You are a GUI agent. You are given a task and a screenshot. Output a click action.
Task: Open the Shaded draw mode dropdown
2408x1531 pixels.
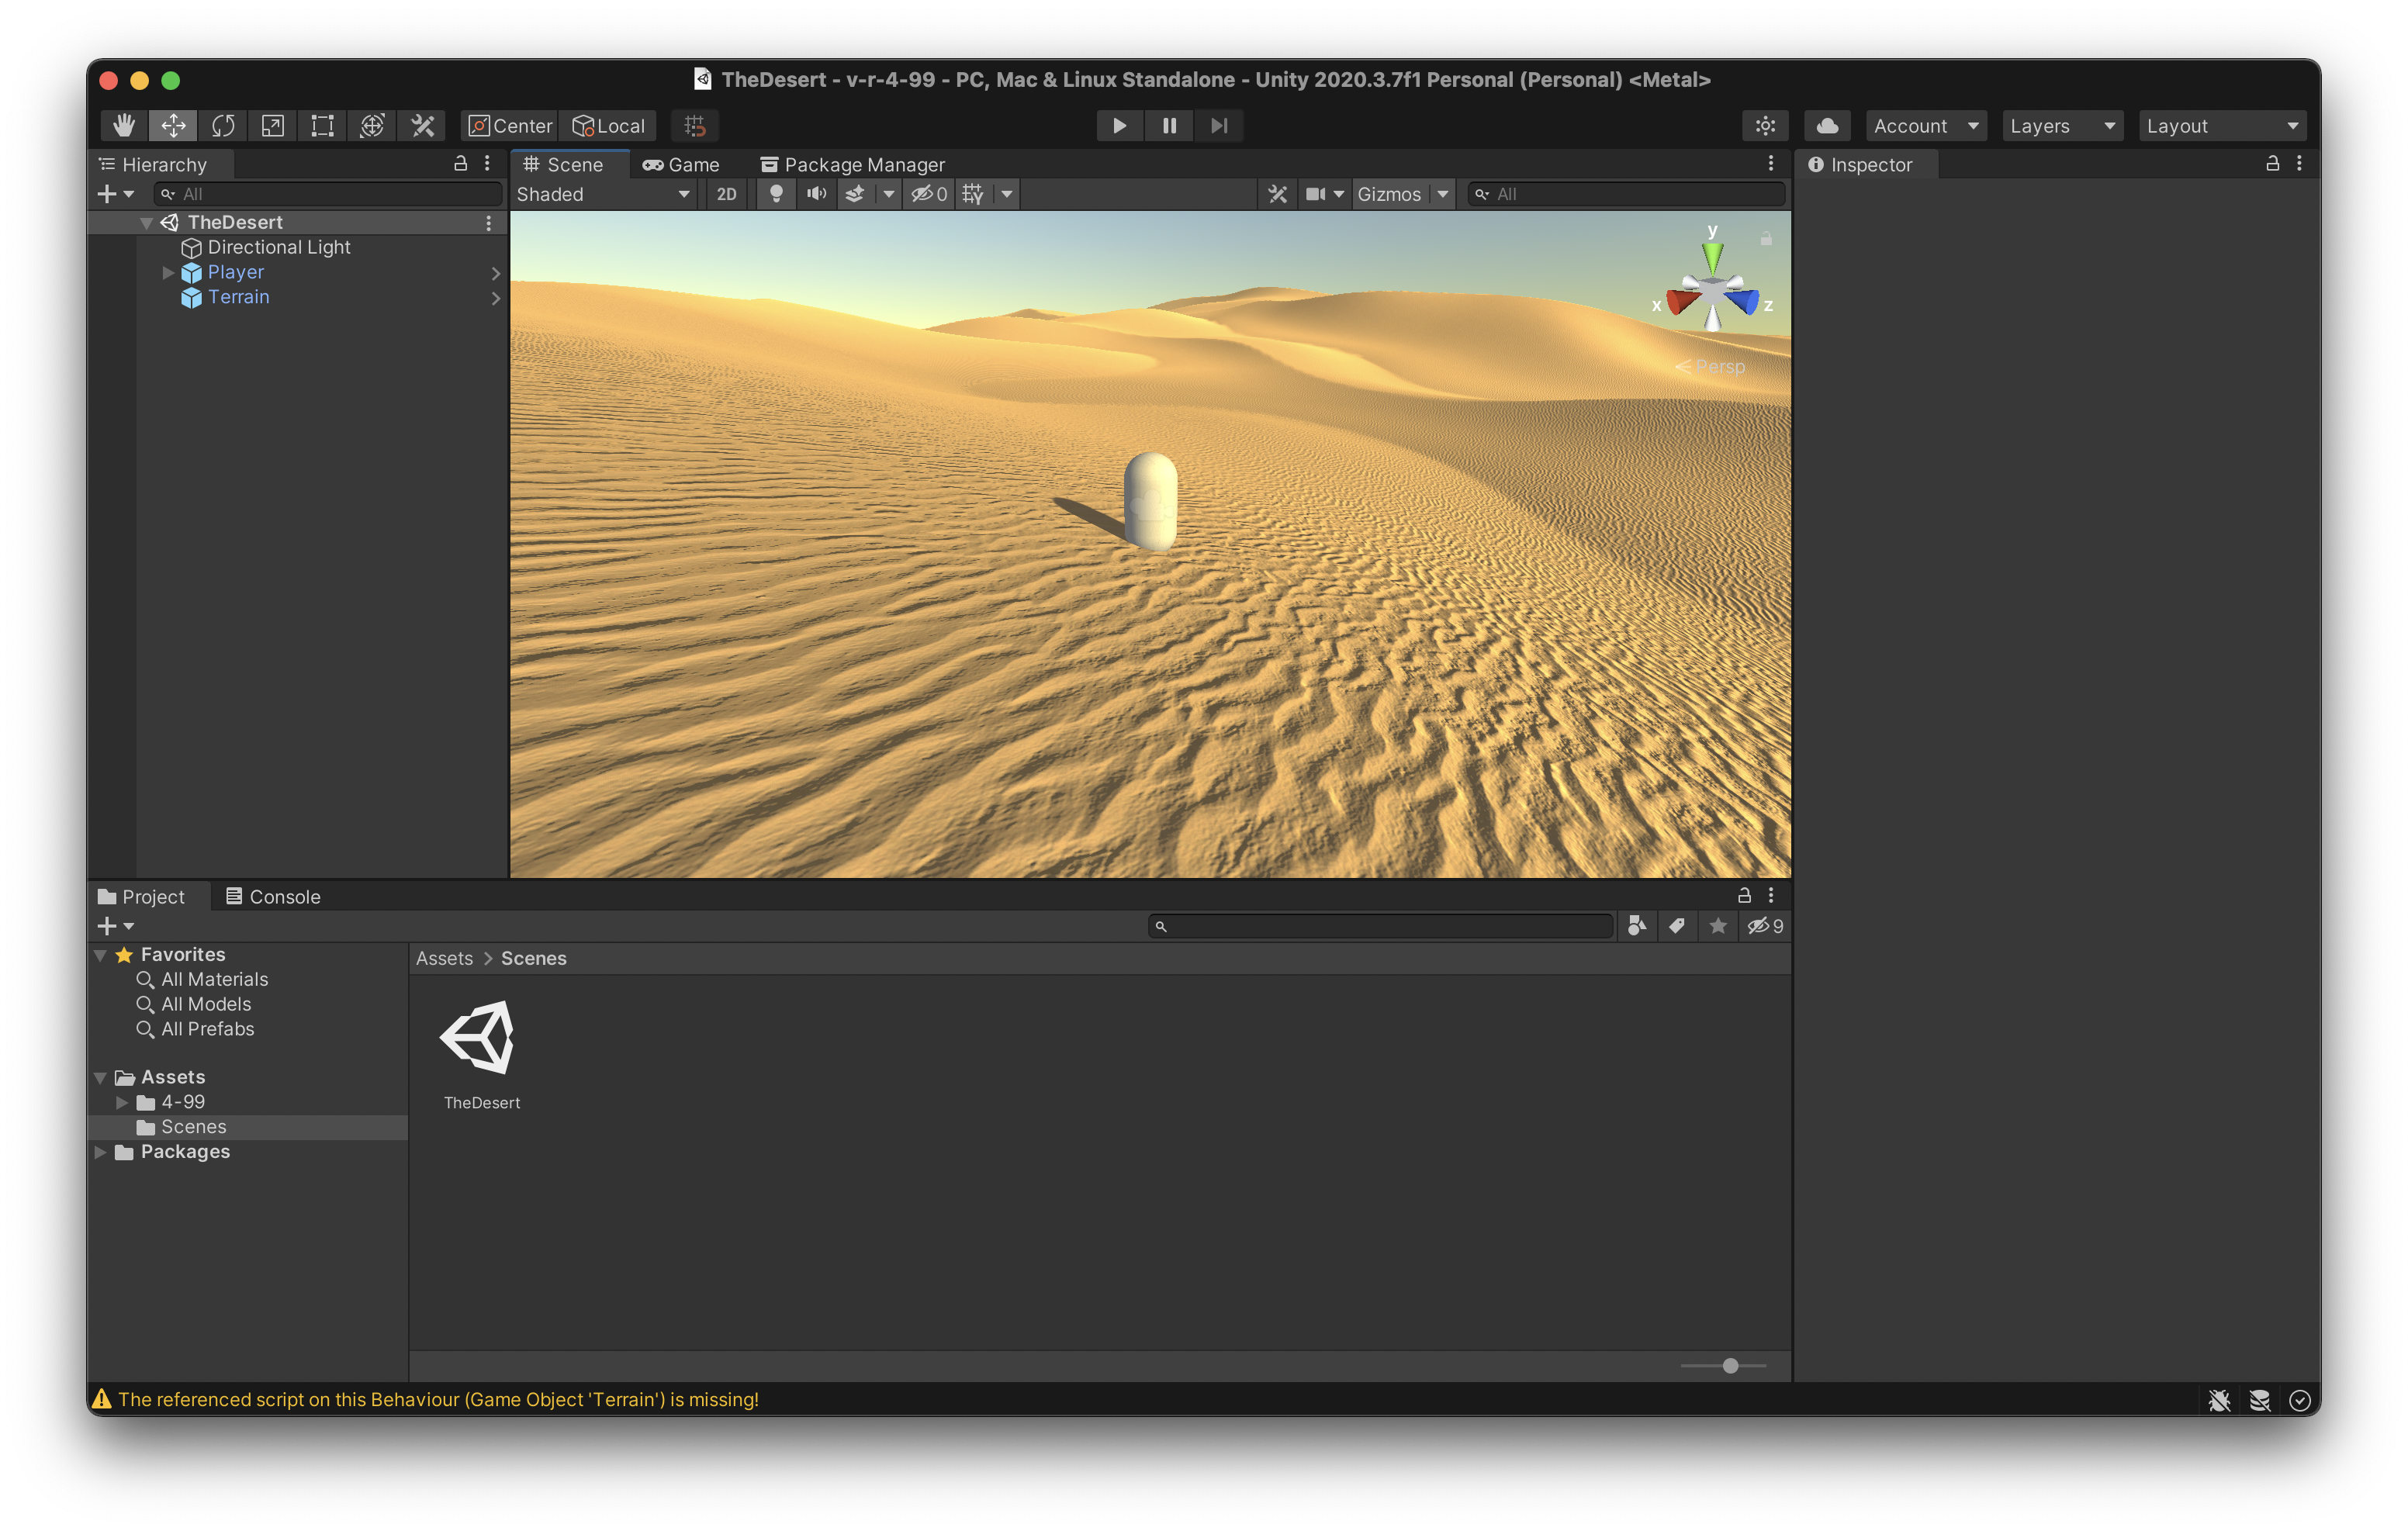coord(604,194)
